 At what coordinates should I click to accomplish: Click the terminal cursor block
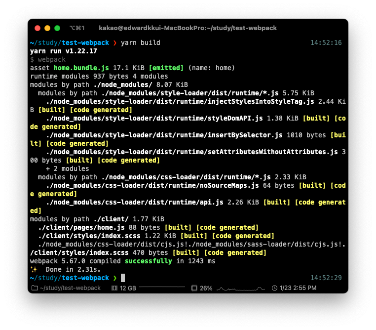[x=123, y=278]
